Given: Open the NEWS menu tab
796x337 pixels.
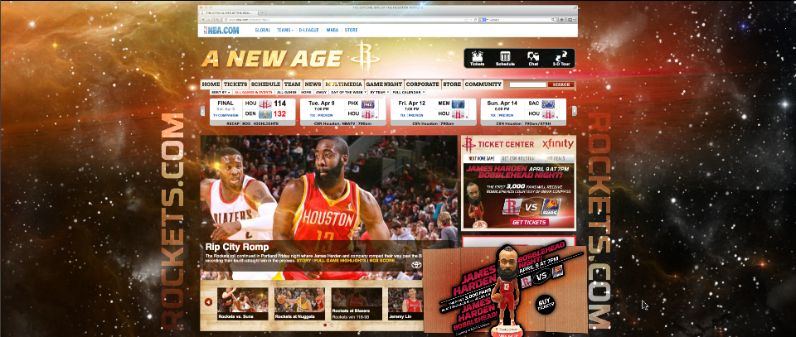Looking at the screenshot, I should click(x=313, y=84).
